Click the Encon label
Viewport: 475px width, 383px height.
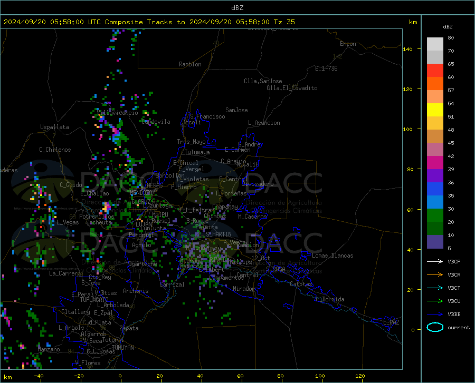[348, 44]
